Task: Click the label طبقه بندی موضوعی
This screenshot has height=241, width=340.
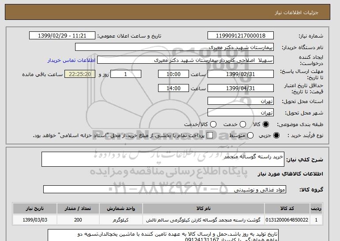Action: pos(300,124)
